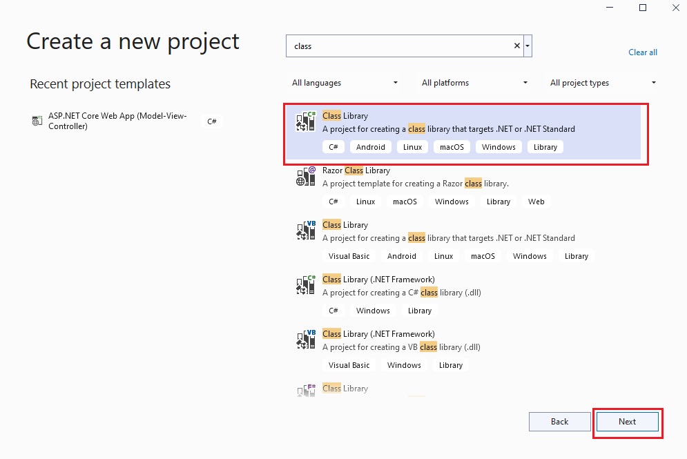
Task: Click the Clear all link
Action: pyautogui.click(x=643, y=52)
